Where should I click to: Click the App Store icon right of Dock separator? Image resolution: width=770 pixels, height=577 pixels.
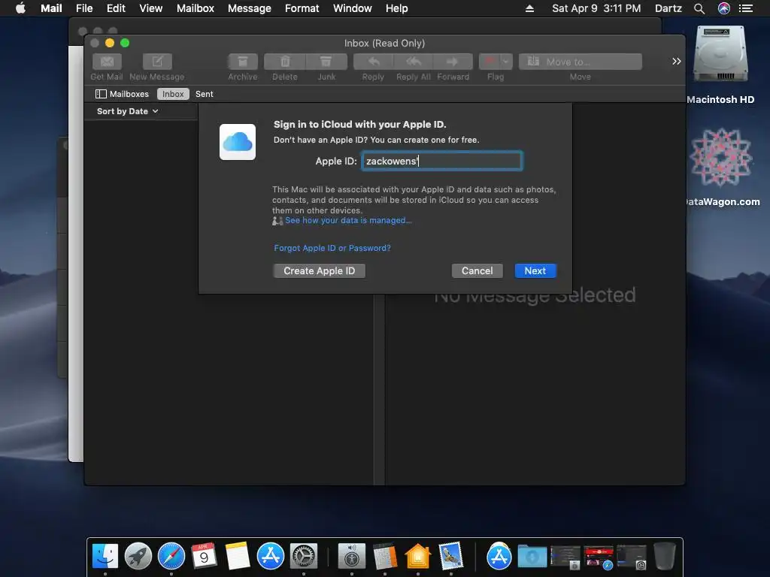click(499, 557)
